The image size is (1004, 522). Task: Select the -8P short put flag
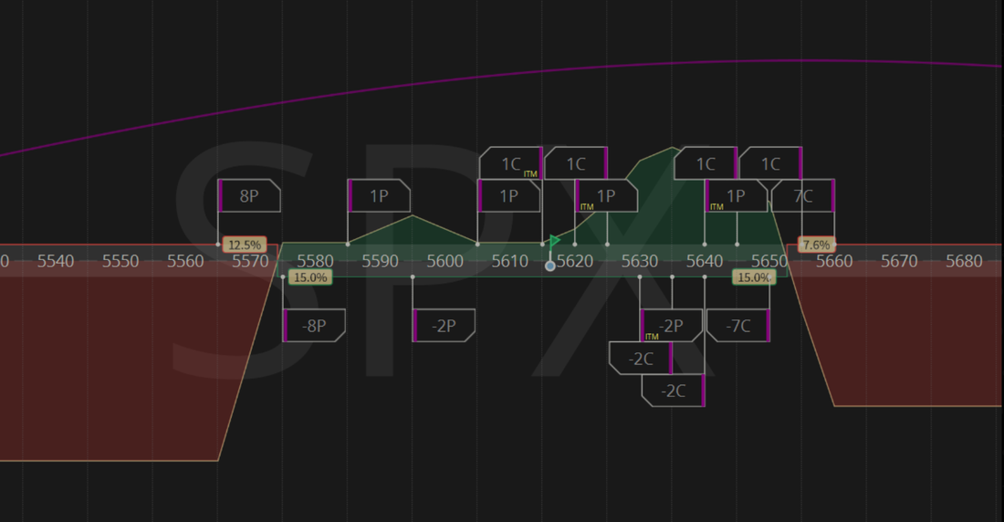click(x=314, y=326)
